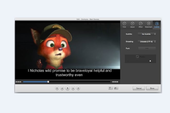Screen dimensions: 170x113
Task: Step forward one frame
Action: (73, 88)
